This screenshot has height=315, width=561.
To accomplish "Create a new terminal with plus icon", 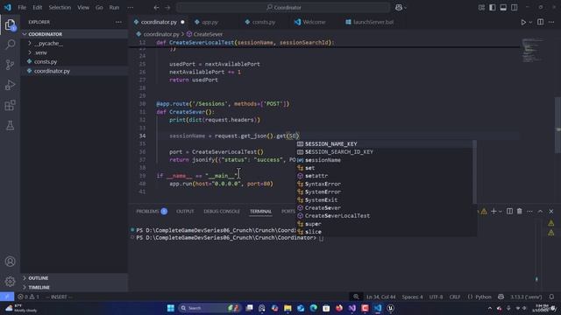I will click(494, 212).
